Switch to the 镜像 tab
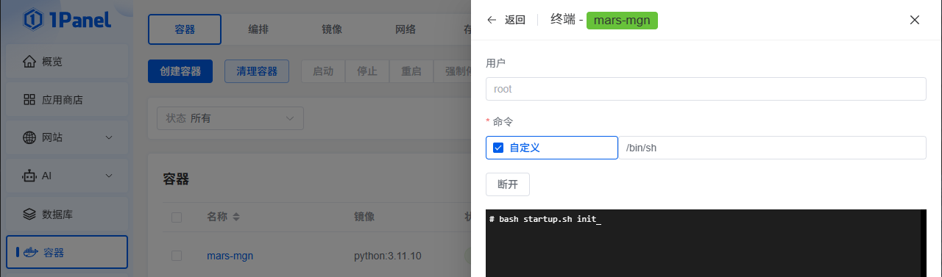The height and width of the screenshot is (277, 942). (x=332, y=29)
